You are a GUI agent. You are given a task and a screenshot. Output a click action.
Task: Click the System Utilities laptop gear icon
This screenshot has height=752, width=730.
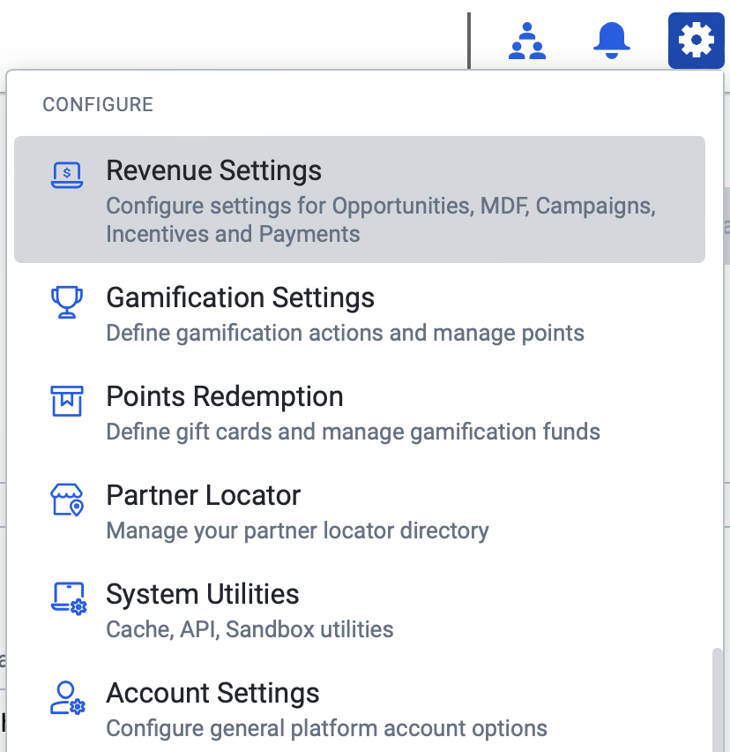69,598
